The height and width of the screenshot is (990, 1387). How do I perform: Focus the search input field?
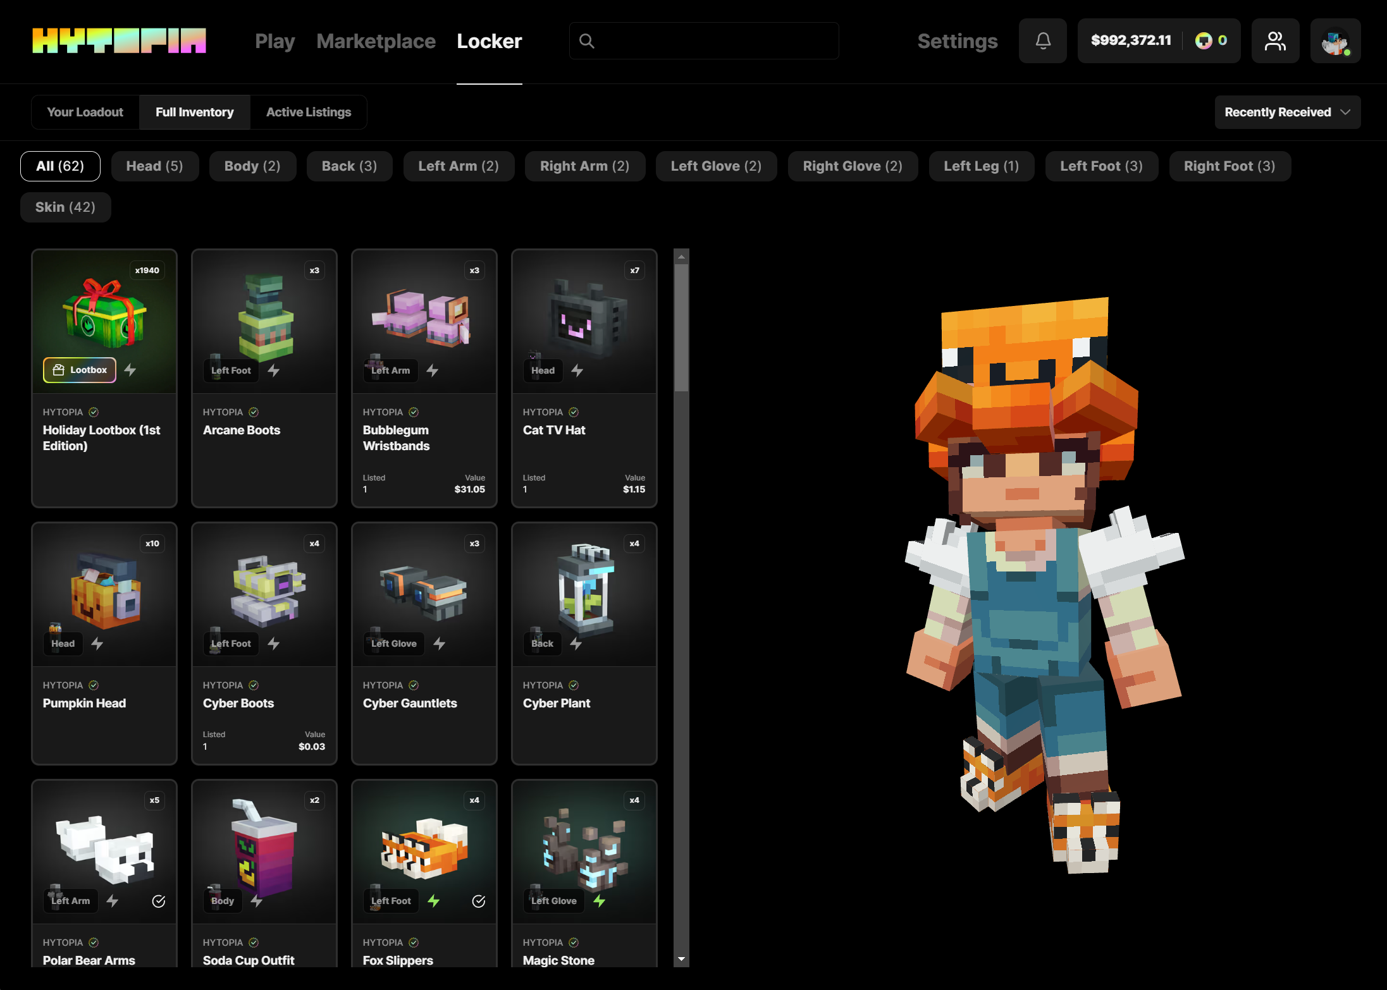(715, 41)
